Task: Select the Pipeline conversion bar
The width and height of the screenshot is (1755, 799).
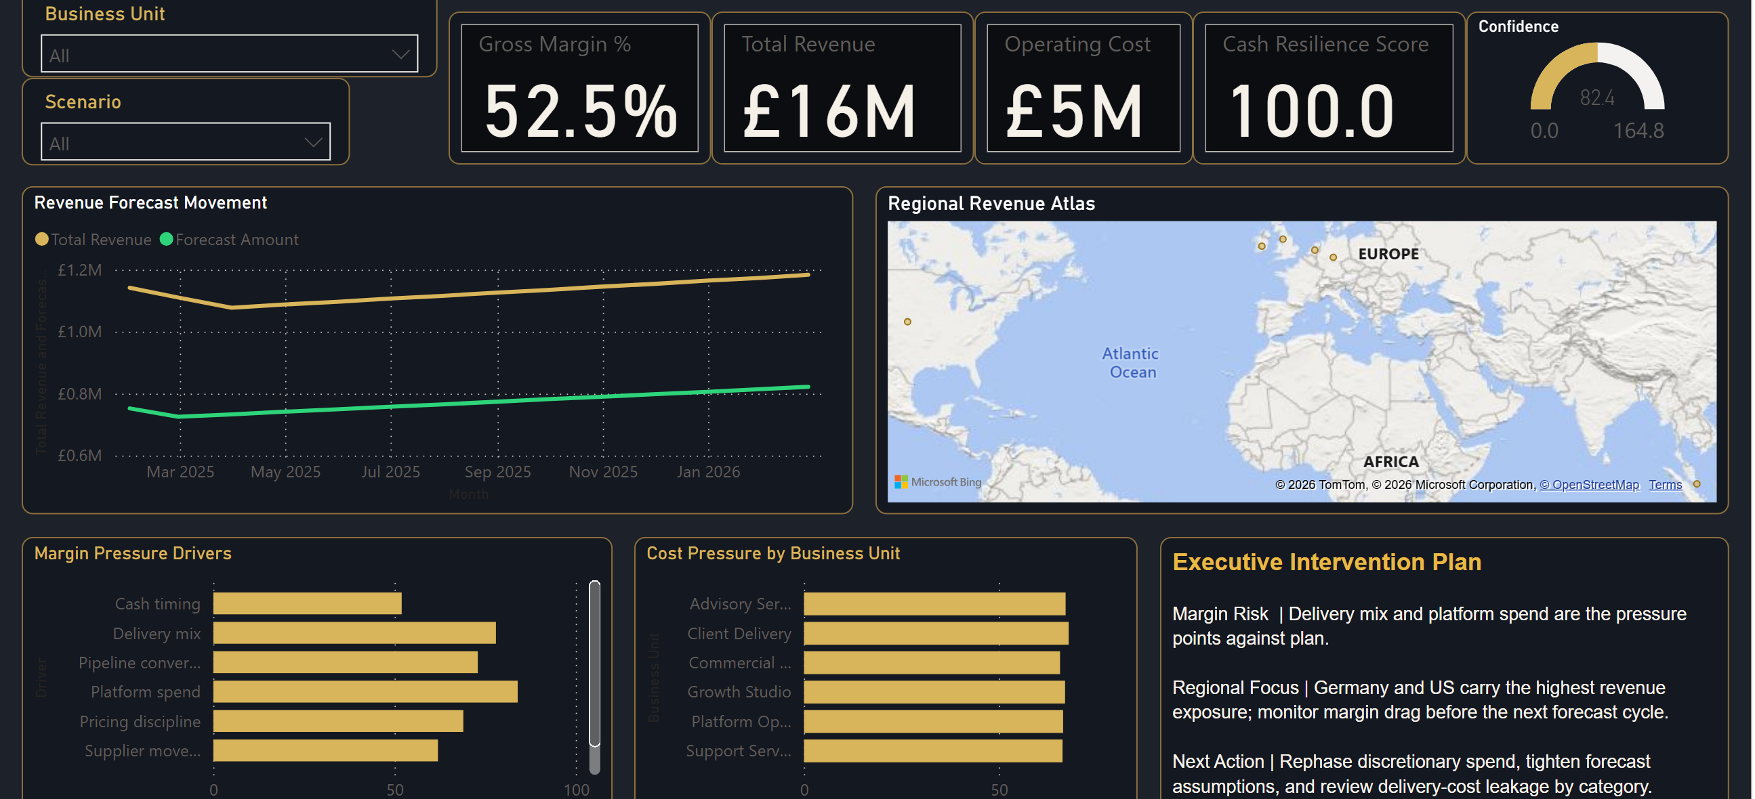Action: tap(346, 662)
